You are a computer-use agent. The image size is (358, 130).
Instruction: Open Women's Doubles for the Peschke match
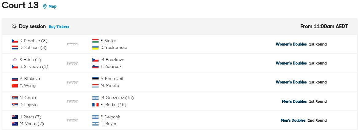(291, 44)
